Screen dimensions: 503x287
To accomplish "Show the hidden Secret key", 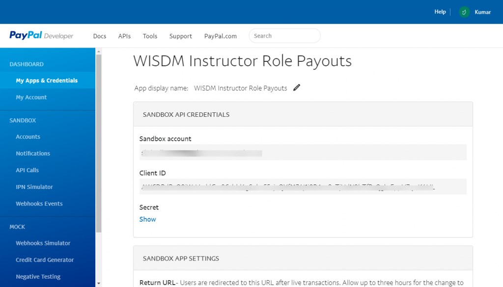I will coord(147,219).
